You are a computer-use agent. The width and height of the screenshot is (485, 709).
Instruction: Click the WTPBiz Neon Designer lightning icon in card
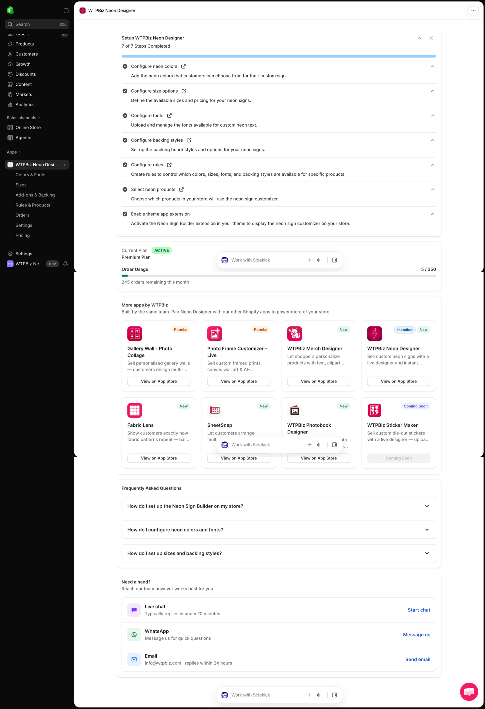374,334
